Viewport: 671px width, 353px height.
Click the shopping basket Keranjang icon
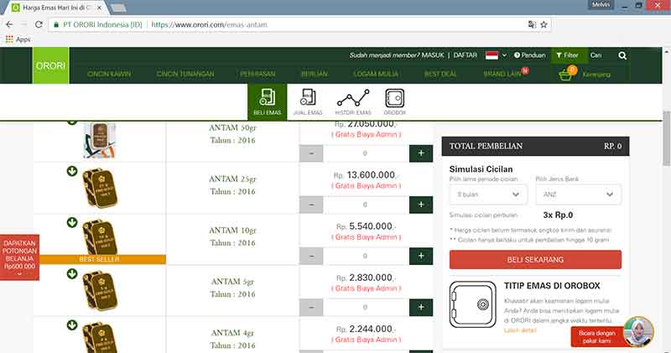click(x=570, y=75)
